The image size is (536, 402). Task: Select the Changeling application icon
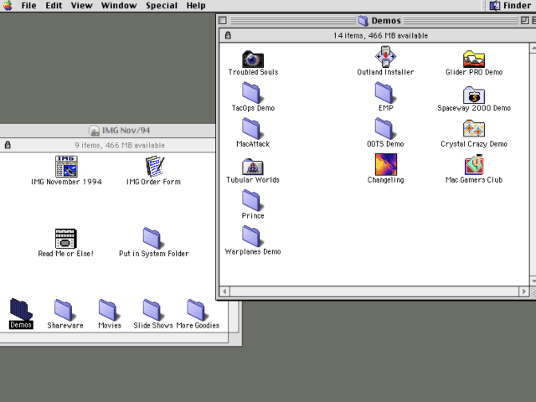[385, 164]
